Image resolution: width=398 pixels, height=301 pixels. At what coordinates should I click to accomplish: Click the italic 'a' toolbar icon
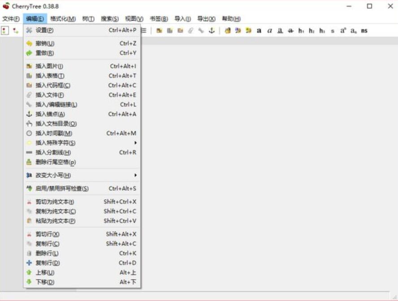pos(269,30)
